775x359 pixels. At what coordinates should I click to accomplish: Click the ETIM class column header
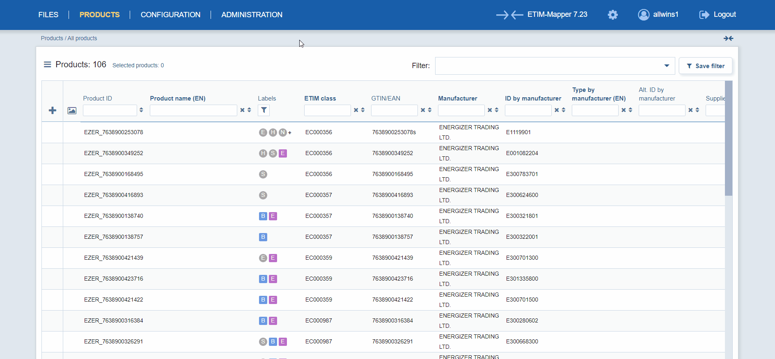(x=320, y=98)
